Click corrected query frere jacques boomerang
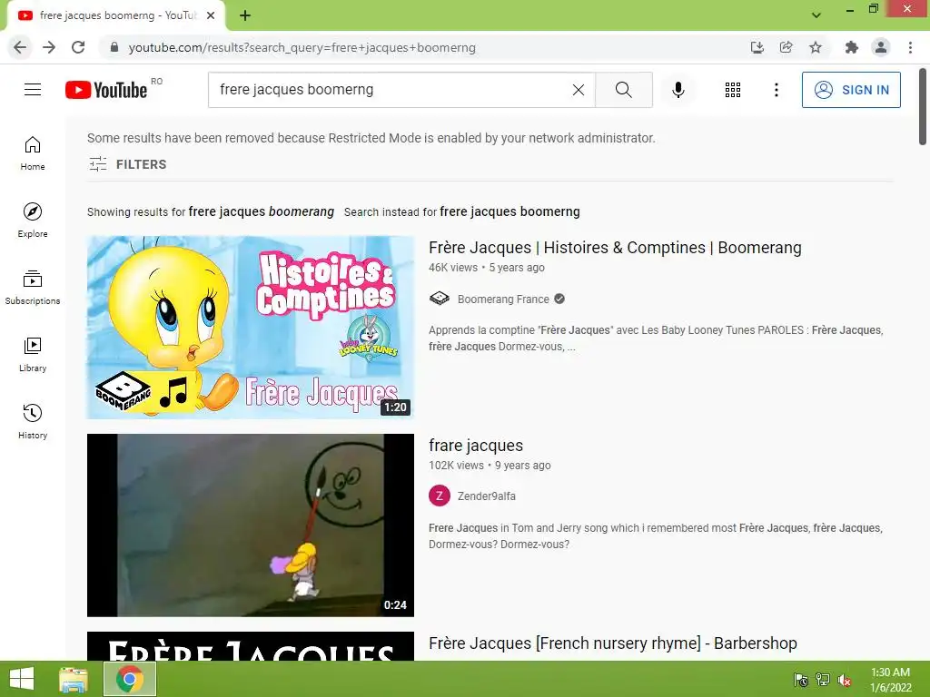Image resolution: width=930 pixels, height=697 pixels. 261,211
